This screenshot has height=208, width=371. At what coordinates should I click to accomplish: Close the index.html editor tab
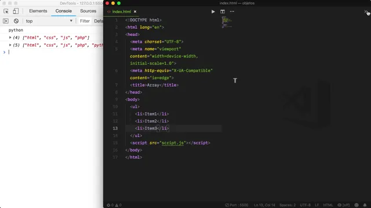[135, 12]
